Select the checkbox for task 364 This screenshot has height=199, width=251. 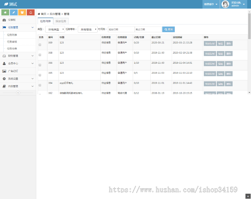point(40,85)
